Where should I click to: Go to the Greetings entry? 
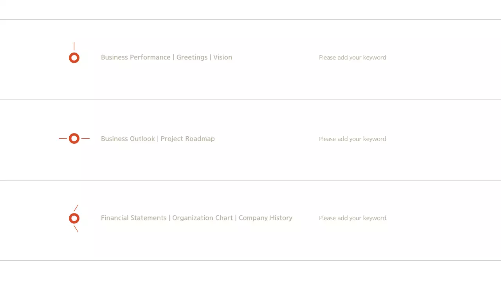(192, 57)
